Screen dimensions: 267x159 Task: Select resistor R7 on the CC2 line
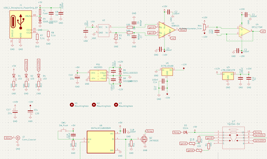(37, 37)
